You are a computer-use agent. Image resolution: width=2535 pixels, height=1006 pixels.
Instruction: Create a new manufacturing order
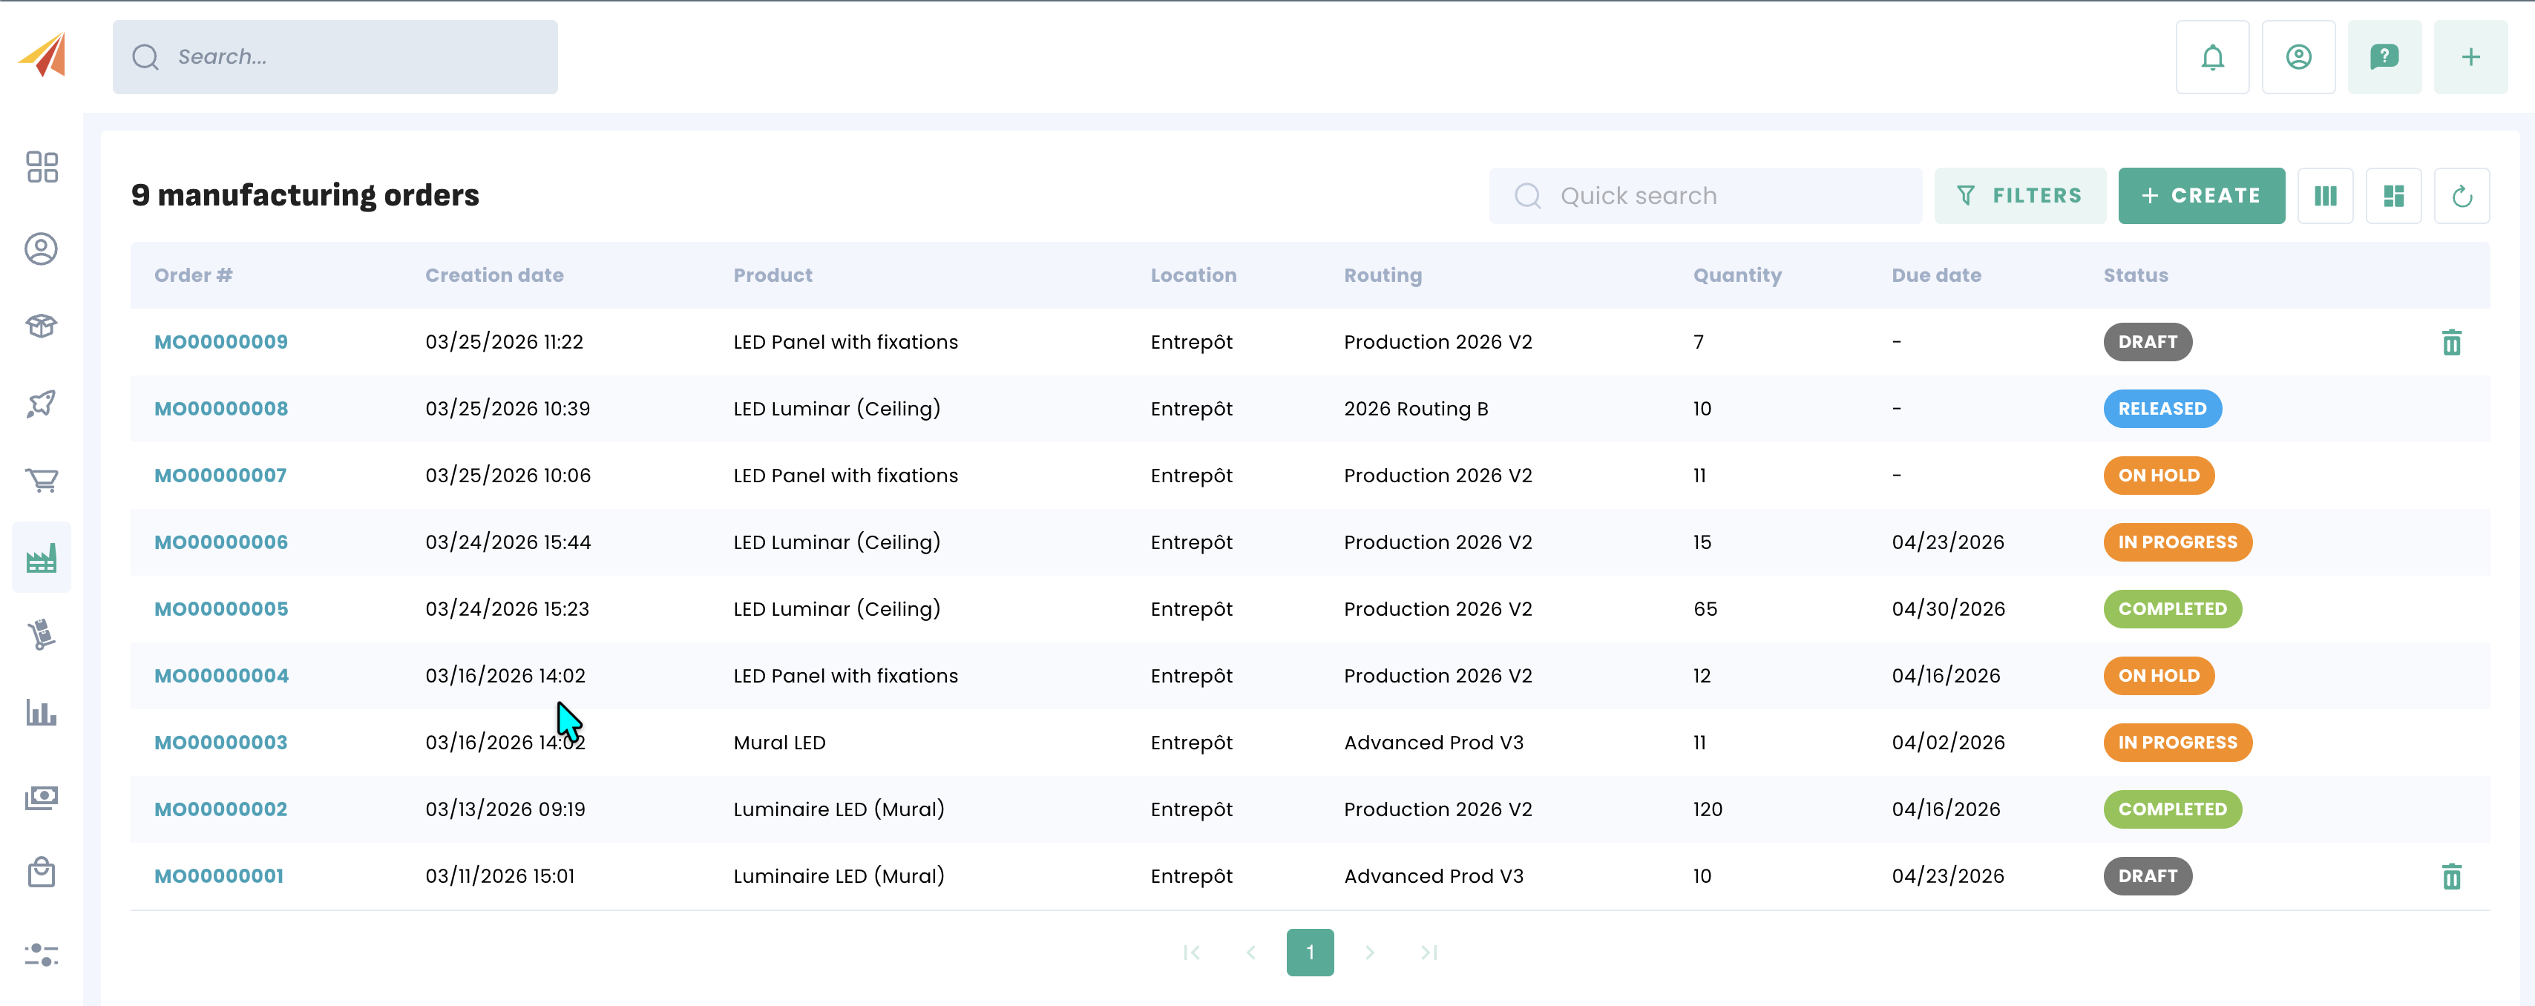pos(2200,196)
